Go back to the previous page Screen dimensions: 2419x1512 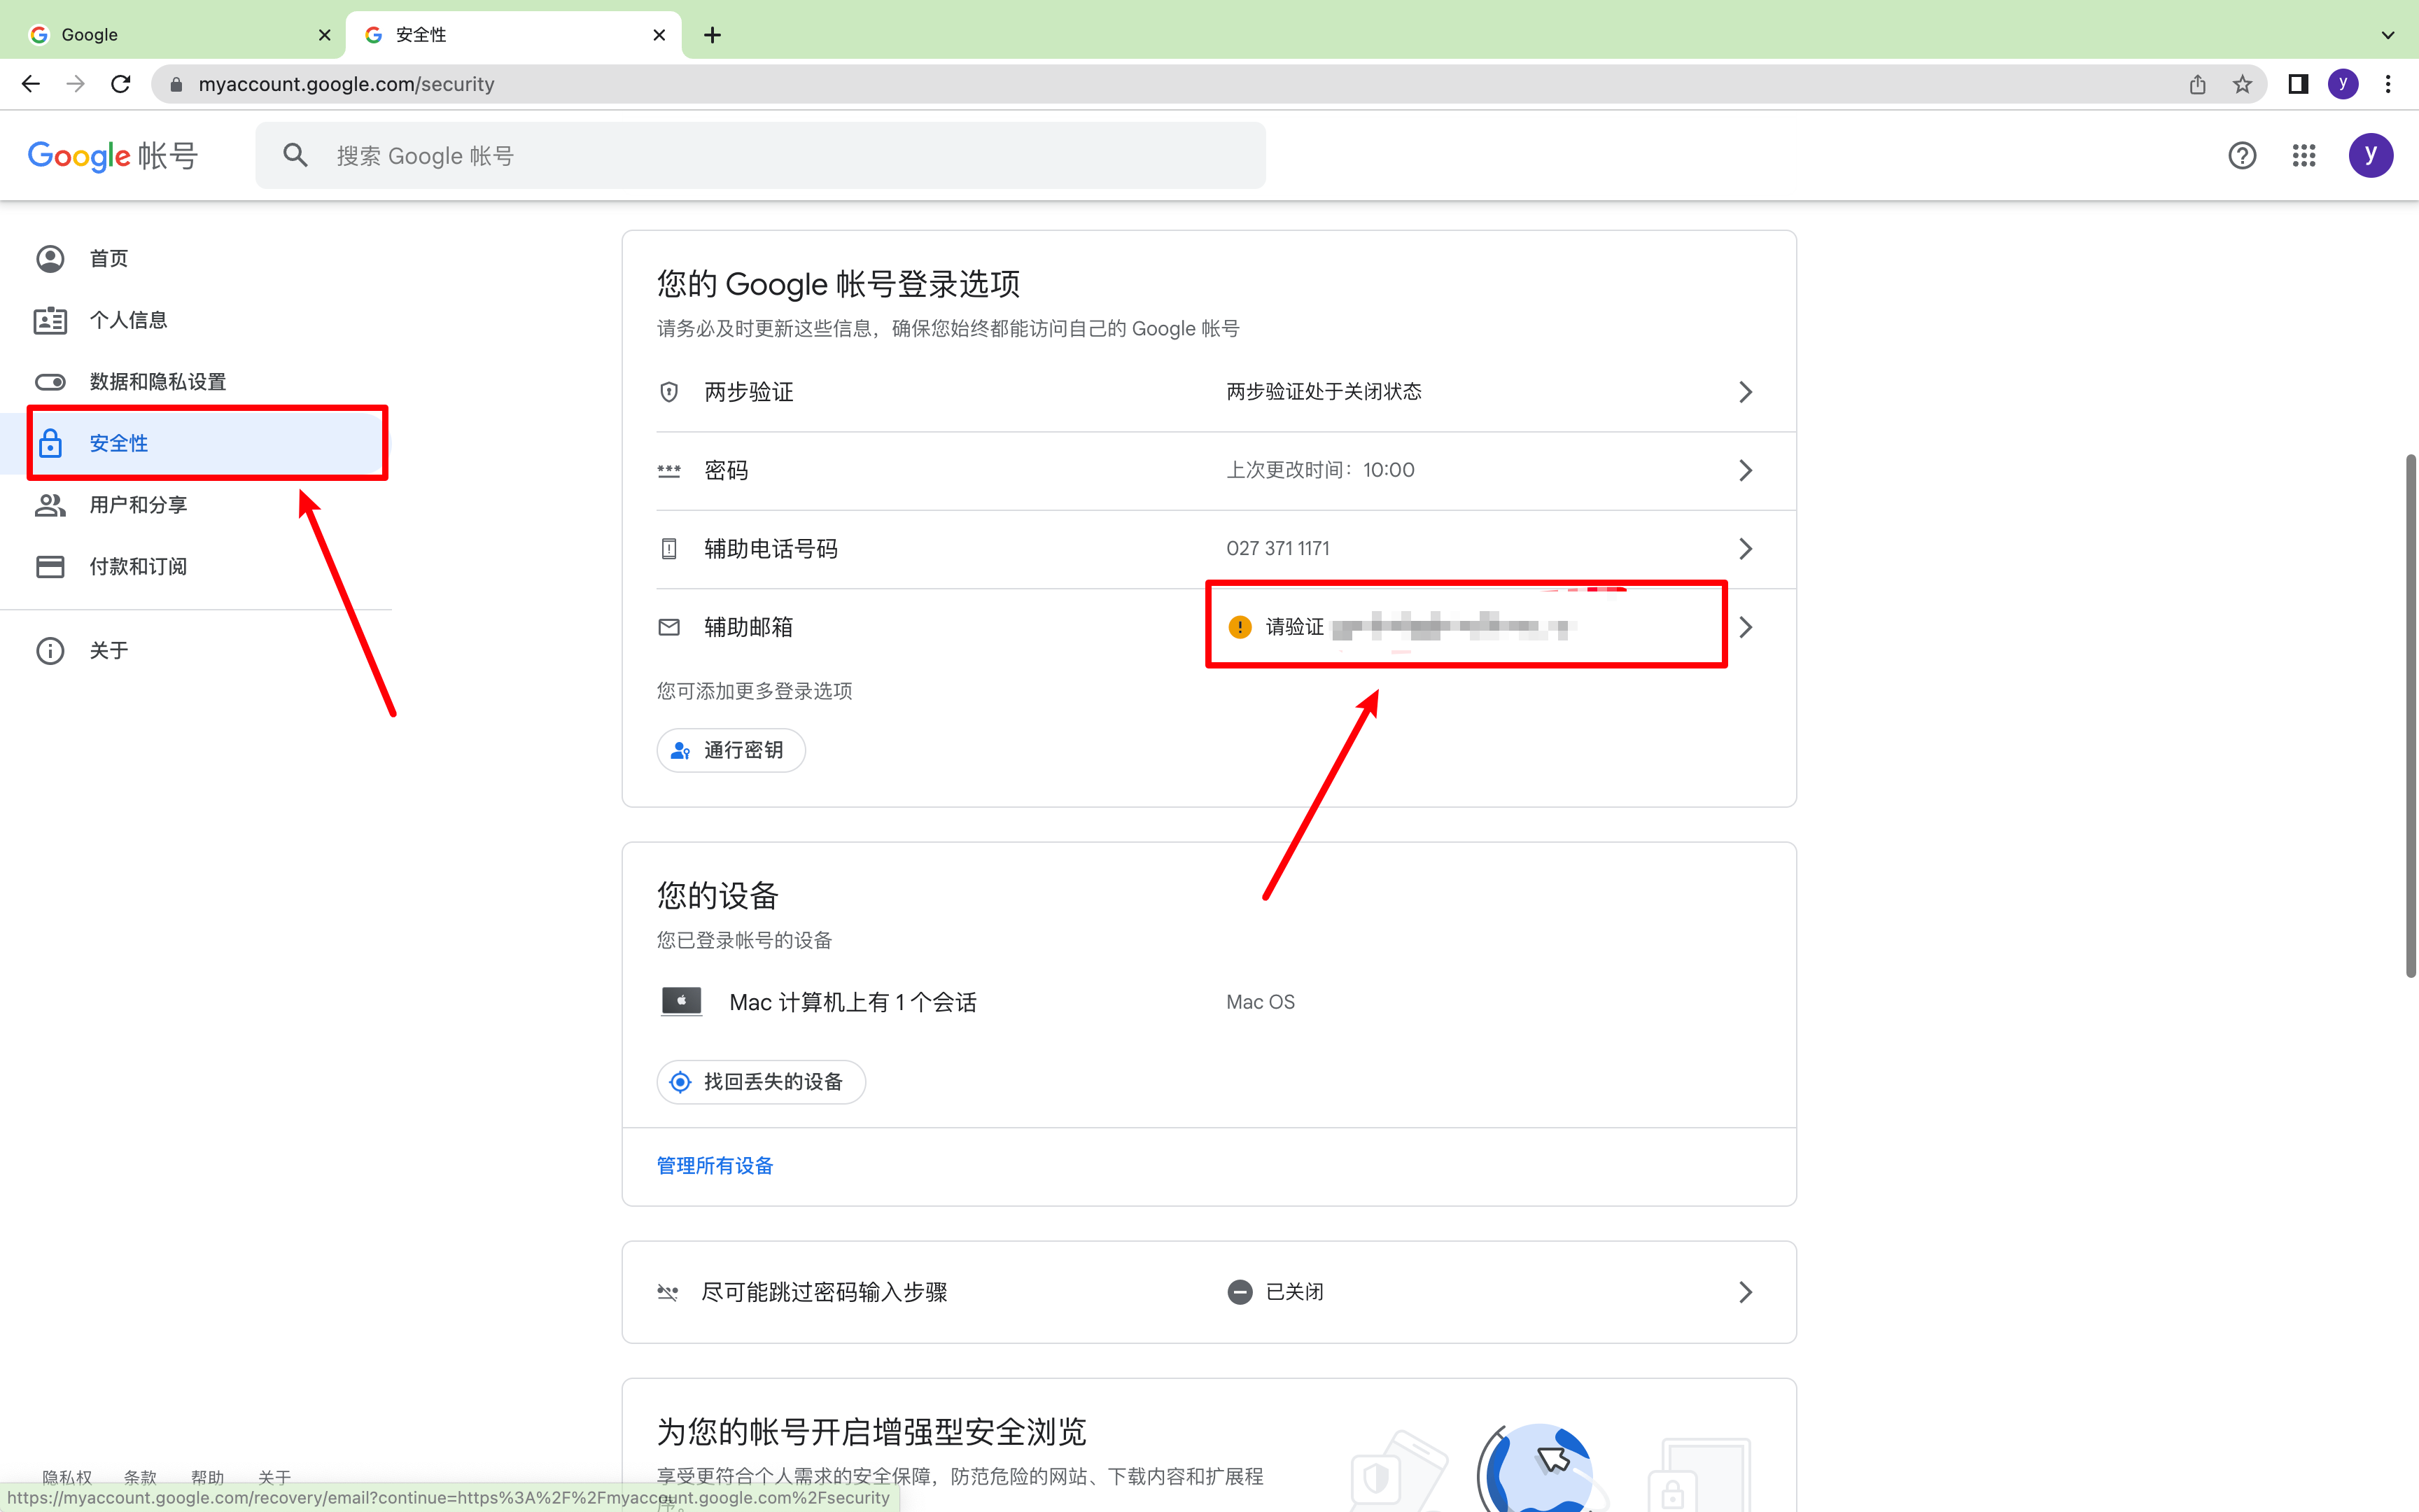(x=31, y=84)
